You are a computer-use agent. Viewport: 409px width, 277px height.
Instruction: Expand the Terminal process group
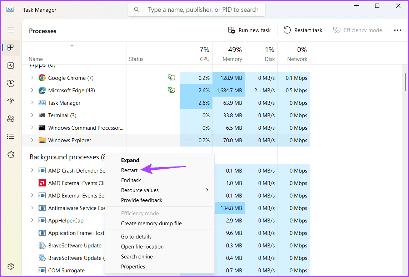coord(32,115)
